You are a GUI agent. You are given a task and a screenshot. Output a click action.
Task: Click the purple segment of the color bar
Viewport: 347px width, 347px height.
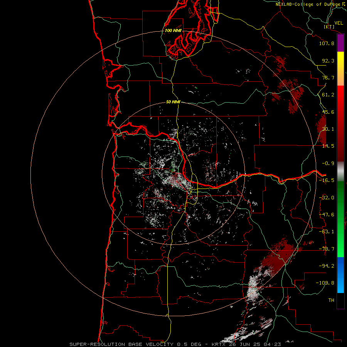[x=340, y=43]
